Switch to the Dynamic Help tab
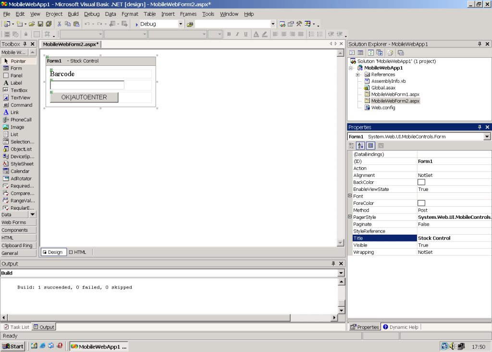This screenshot has width=492, height=352. 401,327
